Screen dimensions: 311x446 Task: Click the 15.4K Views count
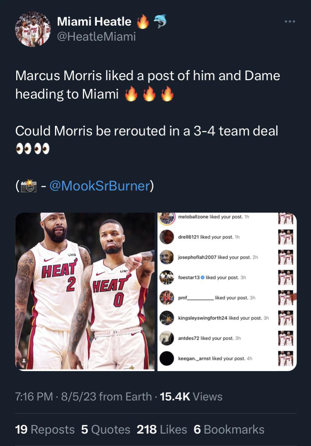coord(191,397)
